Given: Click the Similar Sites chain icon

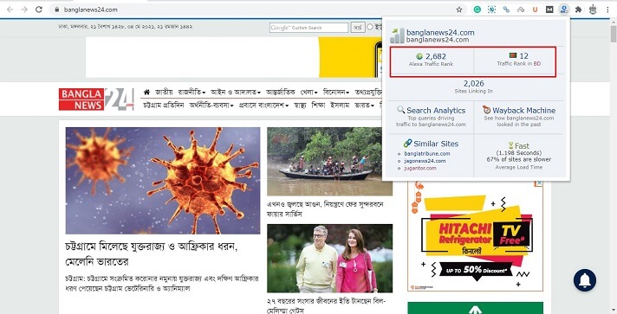Looking at the screenshot, I should coord(407,143).
